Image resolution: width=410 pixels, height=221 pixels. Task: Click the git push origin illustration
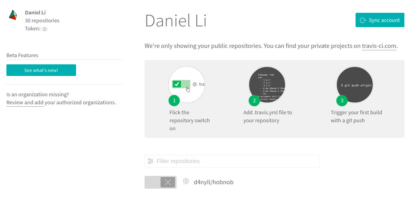(x=355, y=84)
